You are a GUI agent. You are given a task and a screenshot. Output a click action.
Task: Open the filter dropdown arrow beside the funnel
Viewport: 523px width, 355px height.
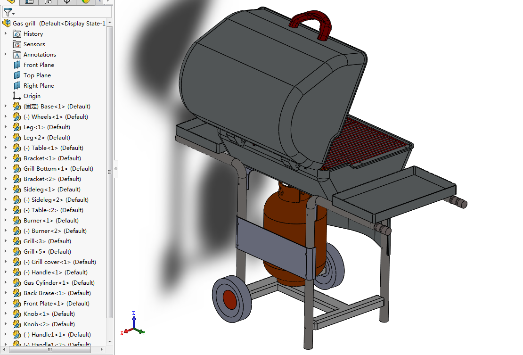click(x=13, y=14)
